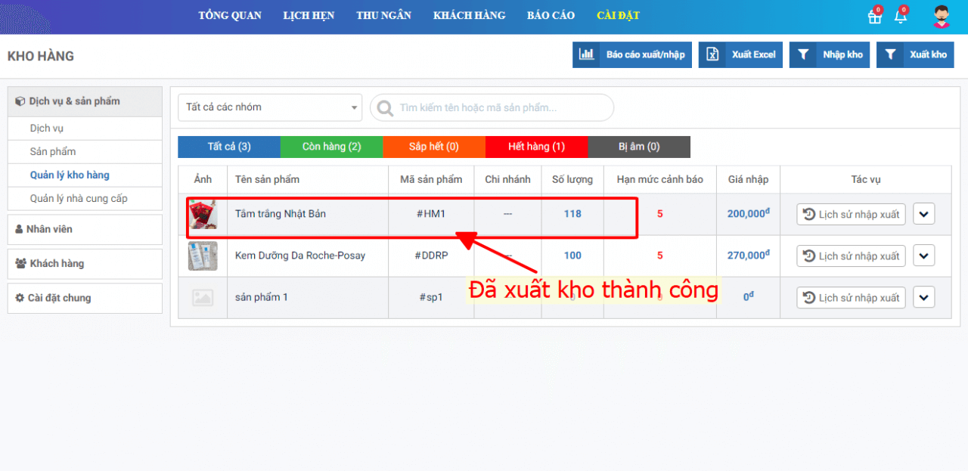The height and width of the screenshot is (471, 968).
Task: Expand actions arrow for Tắm trắng Nhật Bản
Action: 923,214
